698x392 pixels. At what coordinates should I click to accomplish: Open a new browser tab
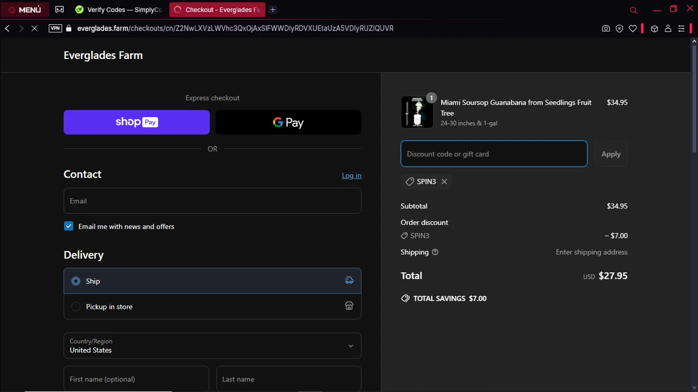coord(273,10)
